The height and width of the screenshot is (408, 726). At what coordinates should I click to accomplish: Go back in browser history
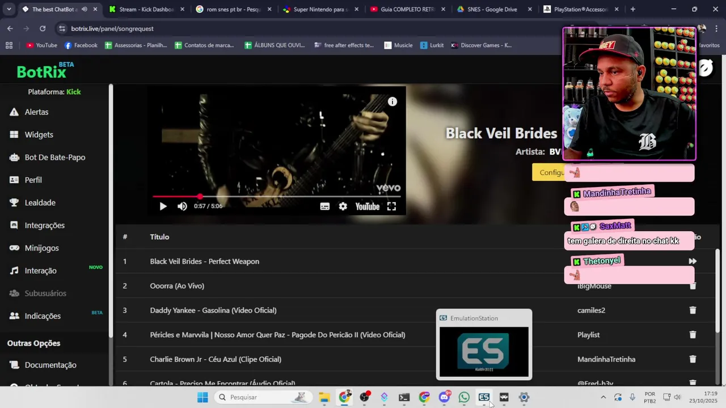point(10,28)
